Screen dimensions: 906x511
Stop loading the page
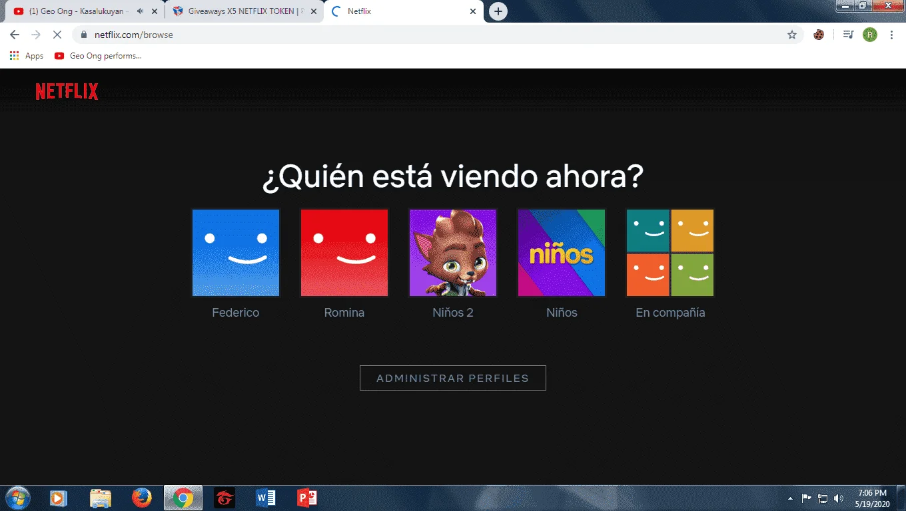[57, 35]
